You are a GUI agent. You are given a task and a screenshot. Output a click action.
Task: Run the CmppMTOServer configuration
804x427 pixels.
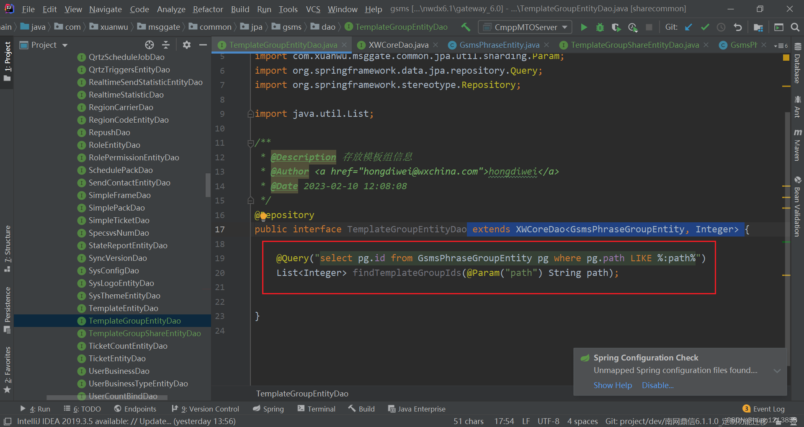(x=584, y=27)
